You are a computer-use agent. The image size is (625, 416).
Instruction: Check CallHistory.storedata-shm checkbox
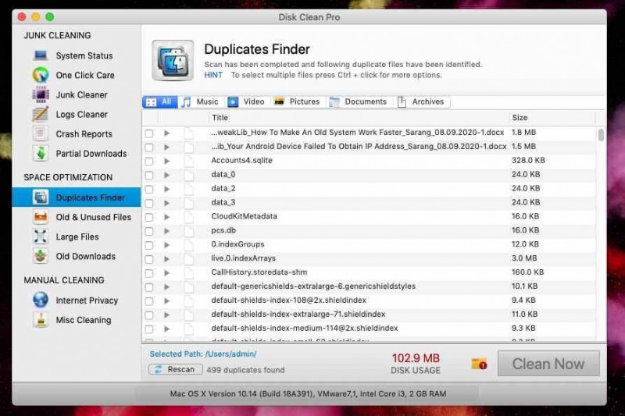(x=149, y=273)
